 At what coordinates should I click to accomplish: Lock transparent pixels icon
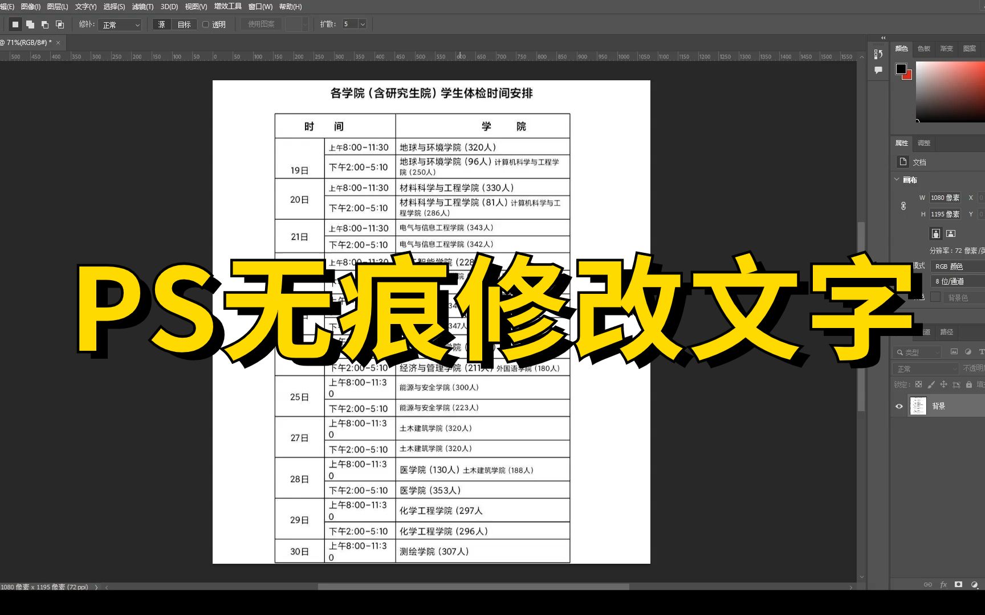(918, 384)
